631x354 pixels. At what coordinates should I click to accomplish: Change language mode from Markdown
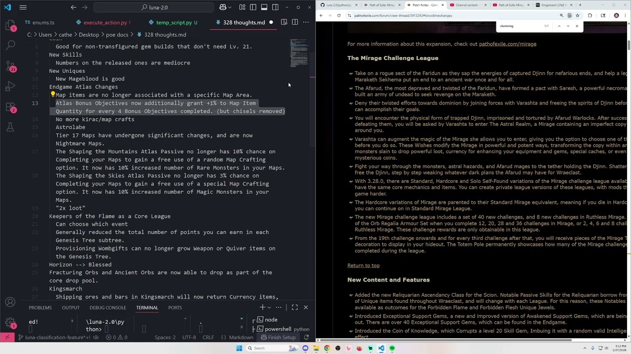[241, 337]
